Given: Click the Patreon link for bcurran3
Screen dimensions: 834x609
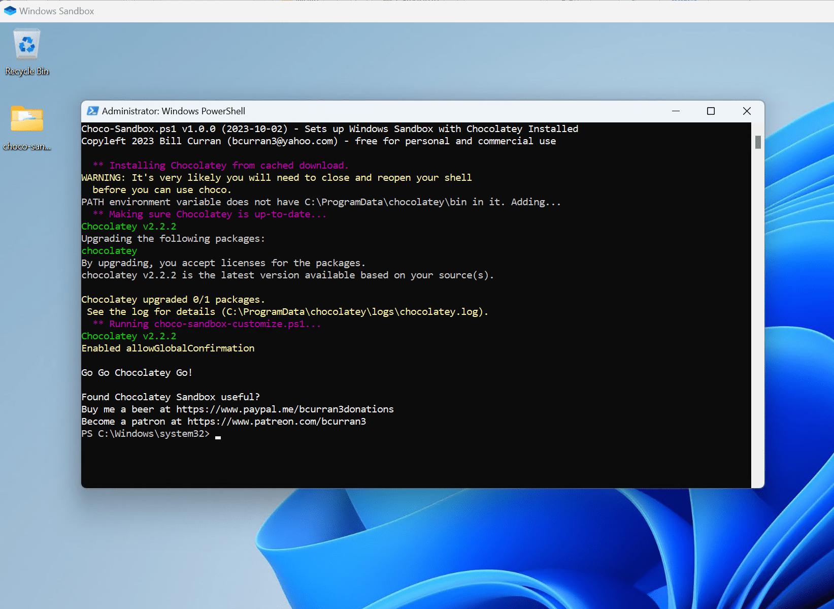Looking at the screenshot, I should (277, 421).
